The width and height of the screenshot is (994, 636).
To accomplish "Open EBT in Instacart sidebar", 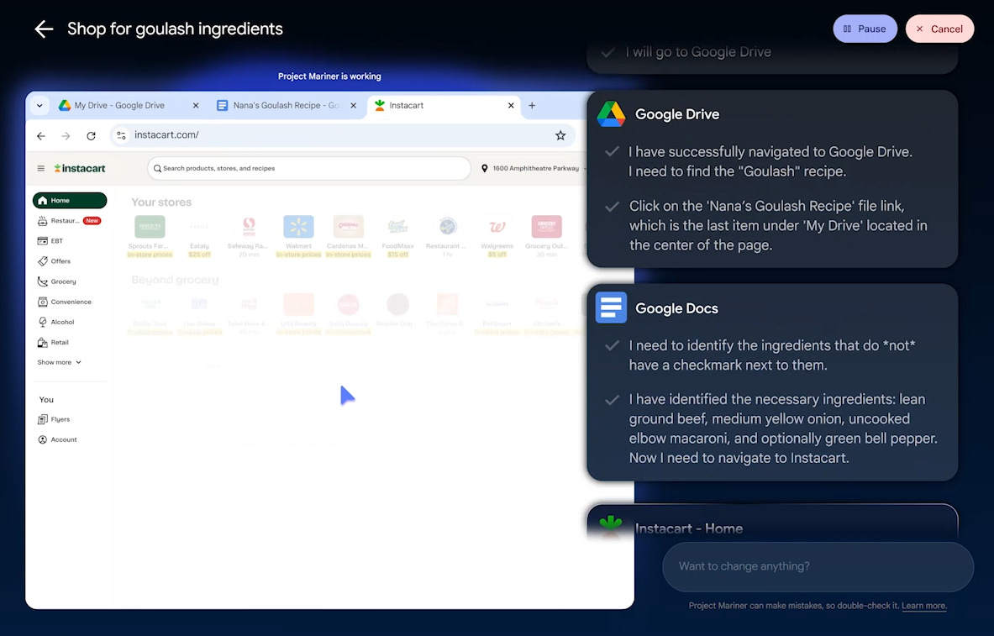I will click(x=50, y=241).
